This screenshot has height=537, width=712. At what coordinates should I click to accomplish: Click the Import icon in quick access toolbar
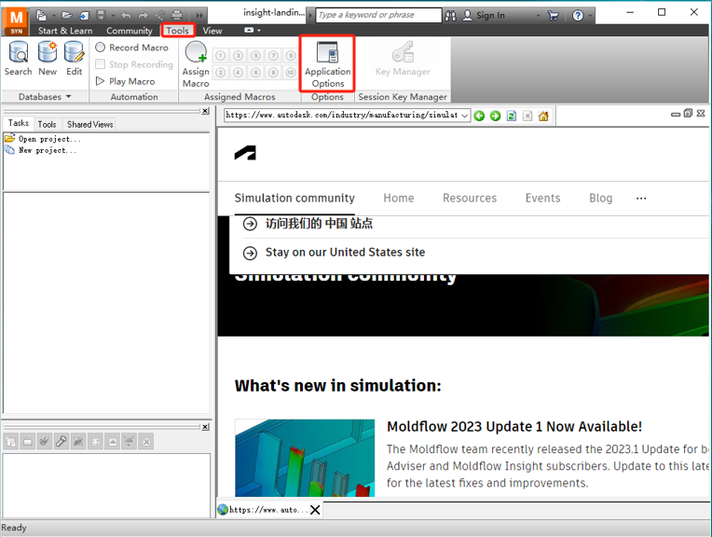tap(85, 16)
